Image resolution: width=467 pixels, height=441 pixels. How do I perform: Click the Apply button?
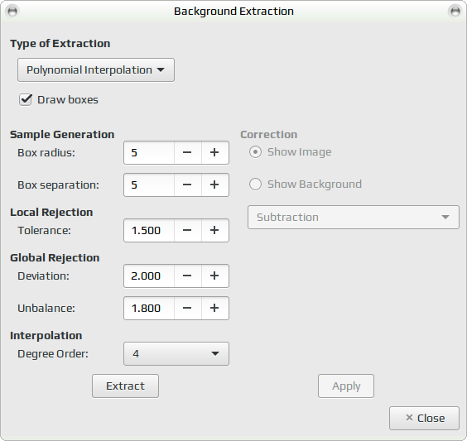pos(346,386)
